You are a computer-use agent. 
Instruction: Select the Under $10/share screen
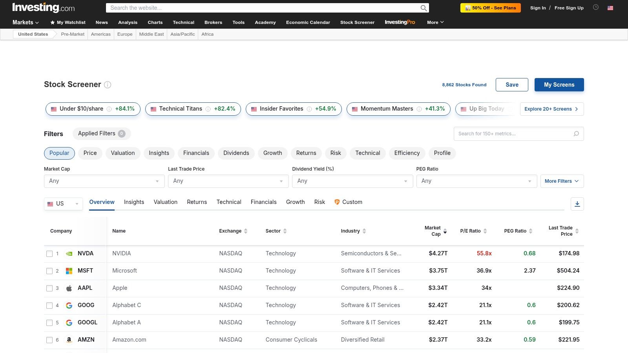pyautogui.click(x=93, y=109)
